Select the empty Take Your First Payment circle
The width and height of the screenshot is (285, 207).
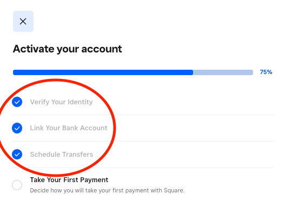tap(17, 185)
